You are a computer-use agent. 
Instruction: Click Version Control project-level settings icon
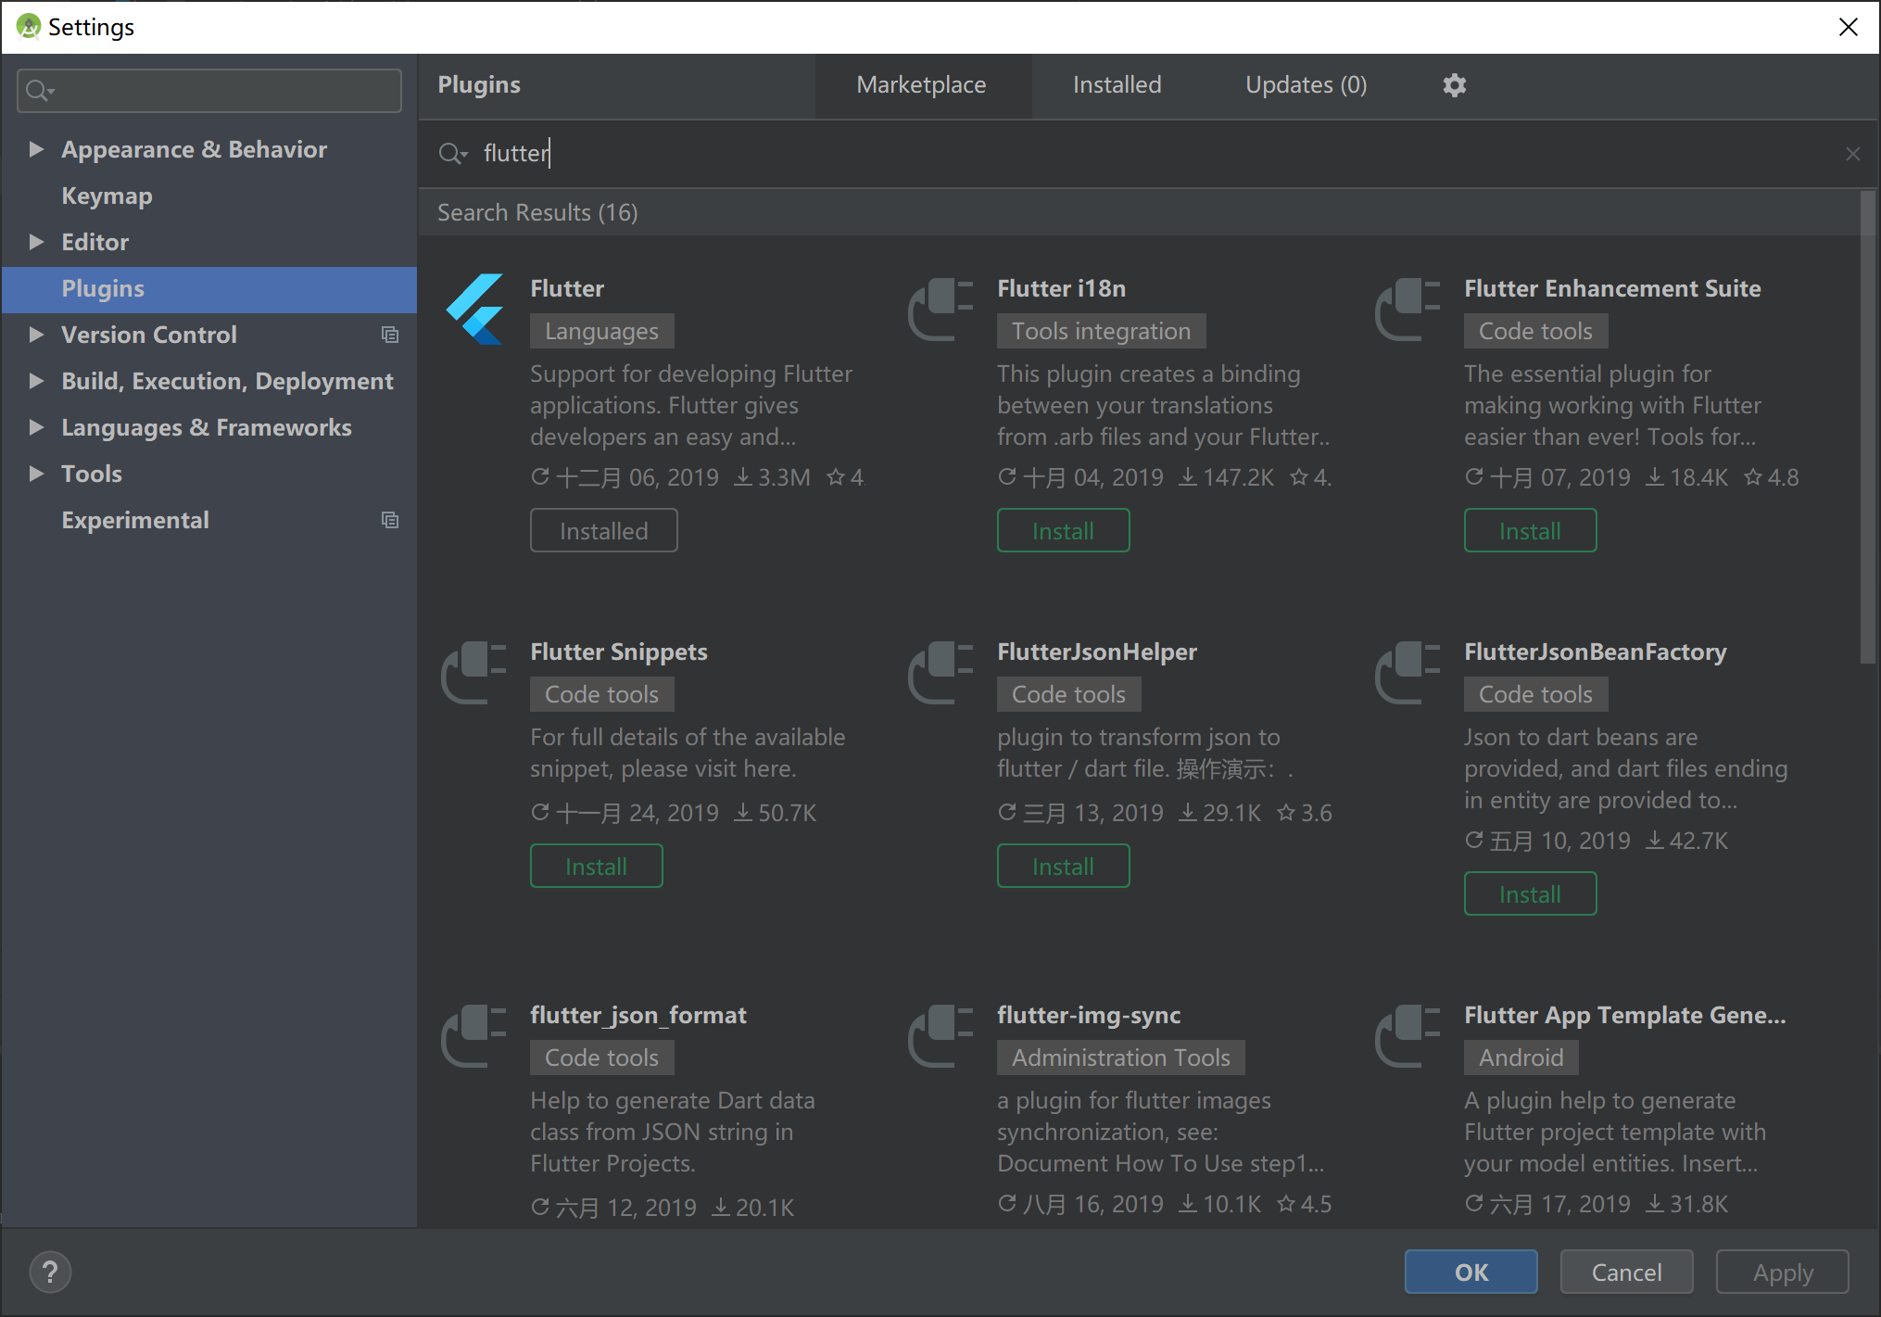point(390,335)
